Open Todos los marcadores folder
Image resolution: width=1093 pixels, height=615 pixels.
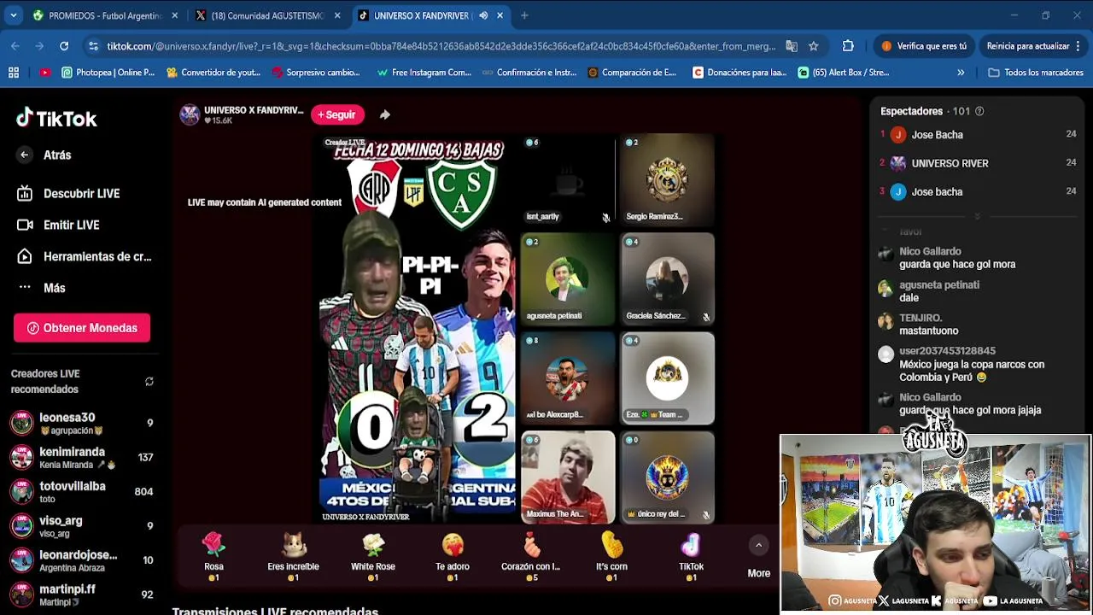click(x=1035, y=73)
